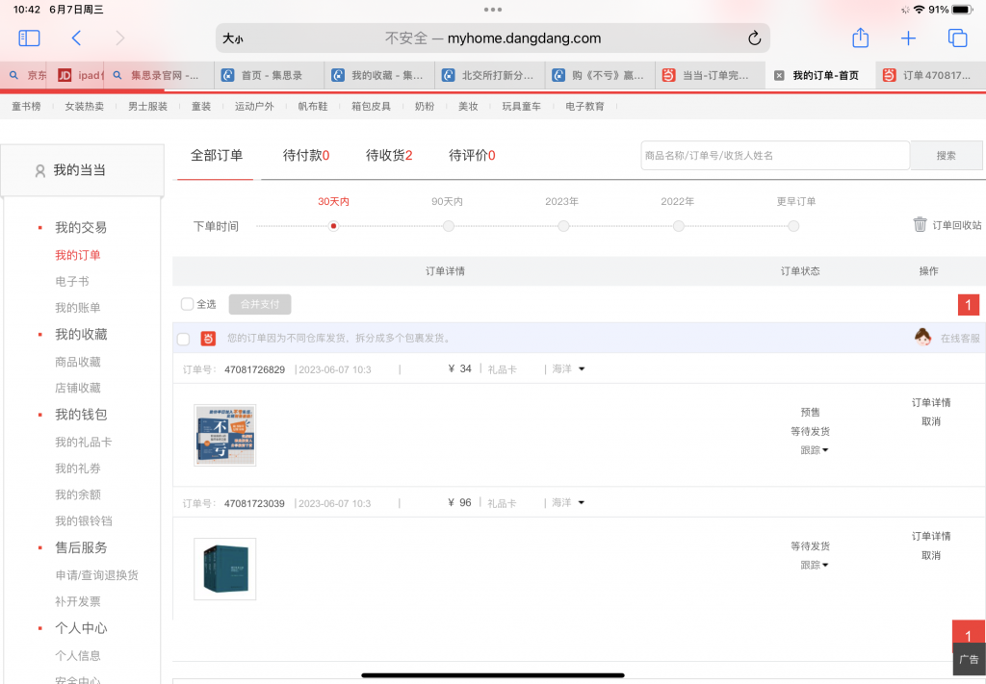Tap the Share icon in the toolbar
This screenshot has height=684, width=986.
(860, 38)
